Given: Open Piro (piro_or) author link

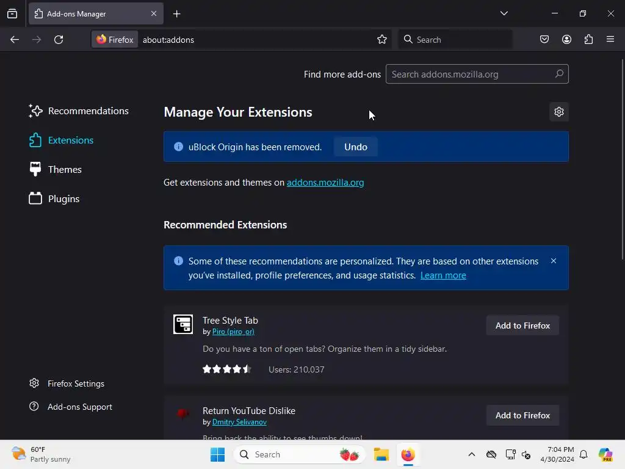Looking at the screenshot, I should coord(233,332).
